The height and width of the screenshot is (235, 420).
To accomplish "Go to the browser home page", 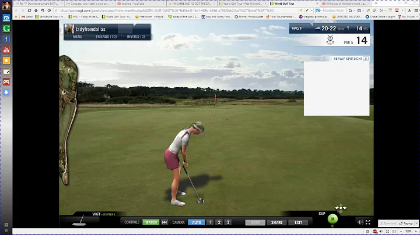I will 36,10.
